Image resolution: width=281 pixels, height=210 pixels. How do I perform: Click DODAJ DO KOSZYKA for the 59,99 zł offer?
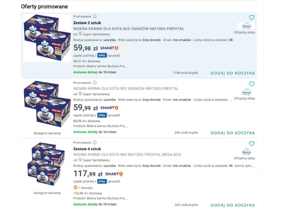point(233,133)
